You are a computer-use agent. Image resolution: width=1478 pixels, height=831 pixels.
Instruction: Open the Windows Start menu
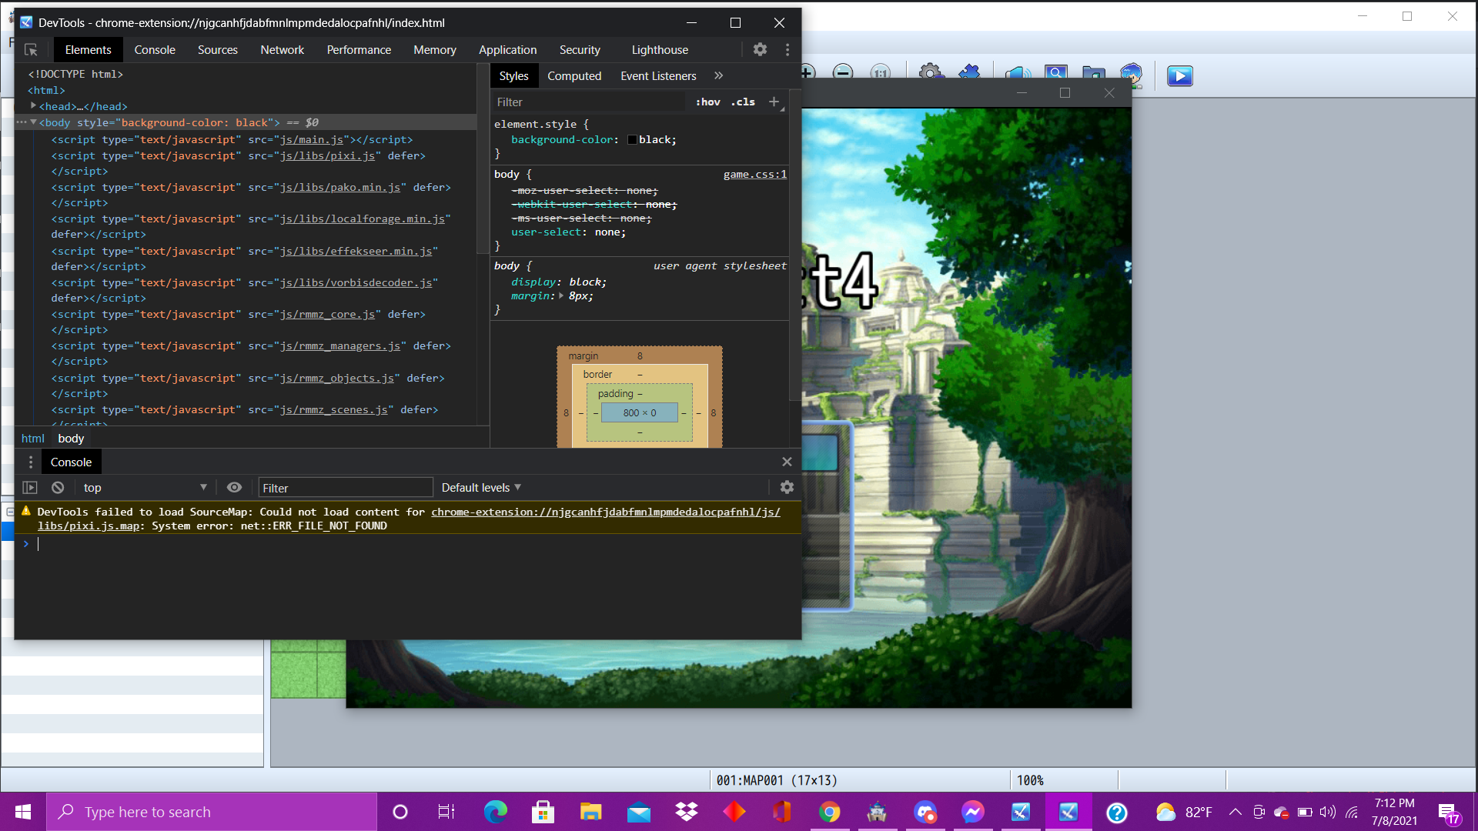[23, 812]
